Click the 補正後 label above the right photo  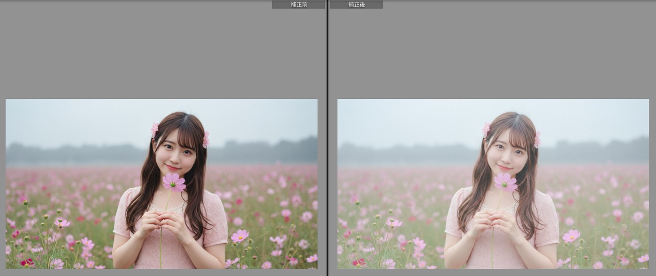point(356,5)
